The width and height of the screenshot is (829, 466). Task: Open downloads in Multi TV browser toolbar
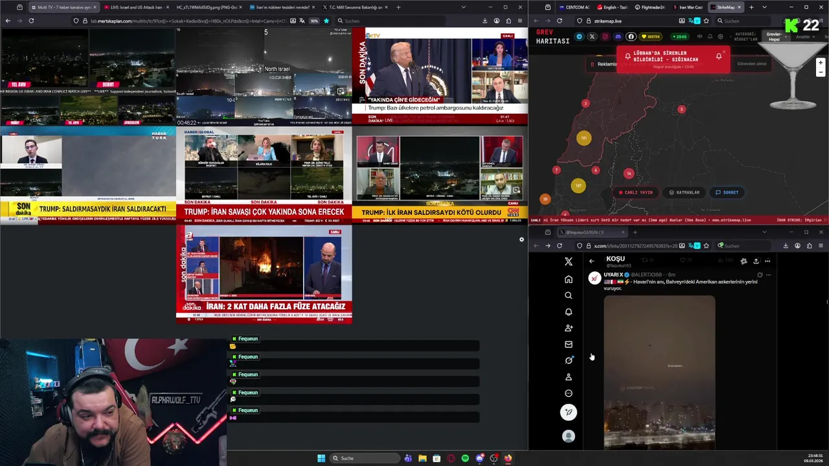click(x=484, y=21)
